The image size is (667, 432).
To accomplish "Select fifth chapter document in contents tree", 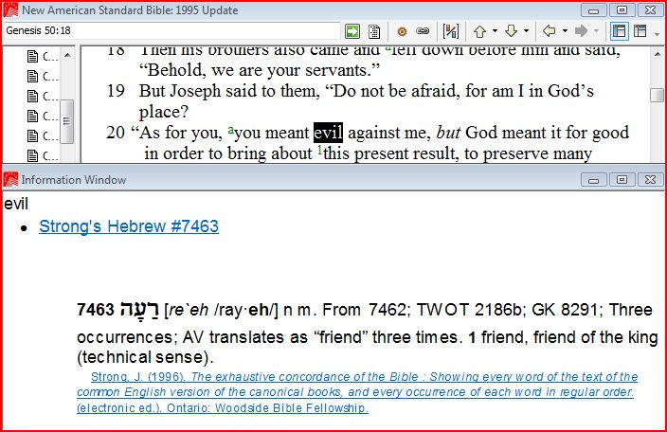I will click(x=43, y=135).
